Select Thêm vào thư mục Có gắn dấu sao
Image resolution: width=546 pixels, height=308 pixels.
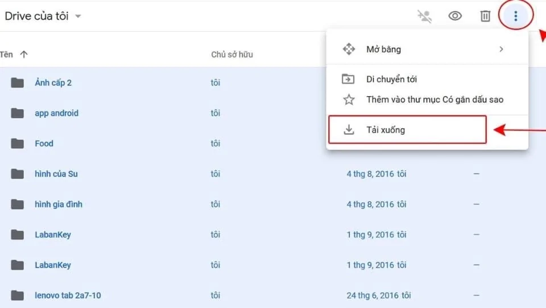(427, 100)
